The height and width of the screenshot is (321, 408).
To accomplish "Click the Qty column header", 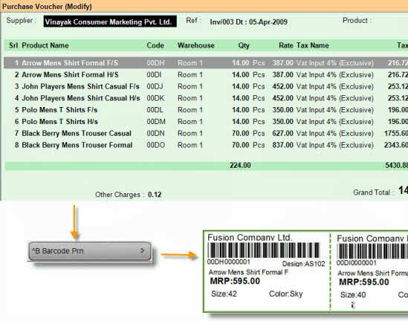I will click(x=244, y=45).
